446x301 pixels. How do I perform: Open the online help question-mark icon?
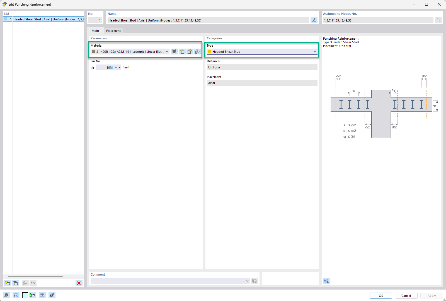tap(6, 295)
